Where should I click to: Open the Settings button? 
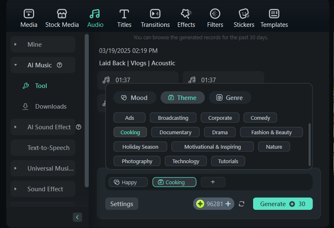coord(122,204)
